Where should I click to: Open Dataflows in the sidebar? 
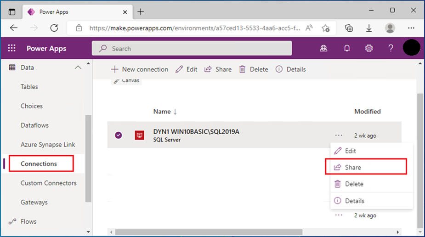34,125
